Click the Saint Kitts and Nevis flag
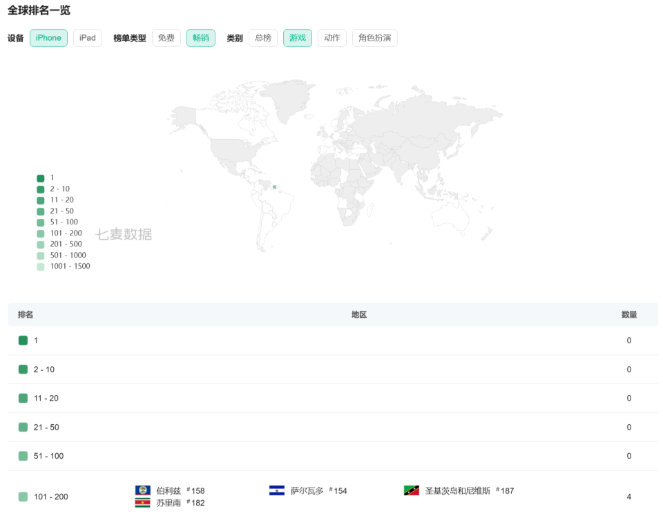Screen dimensions: 663x516 coord(412,490)
